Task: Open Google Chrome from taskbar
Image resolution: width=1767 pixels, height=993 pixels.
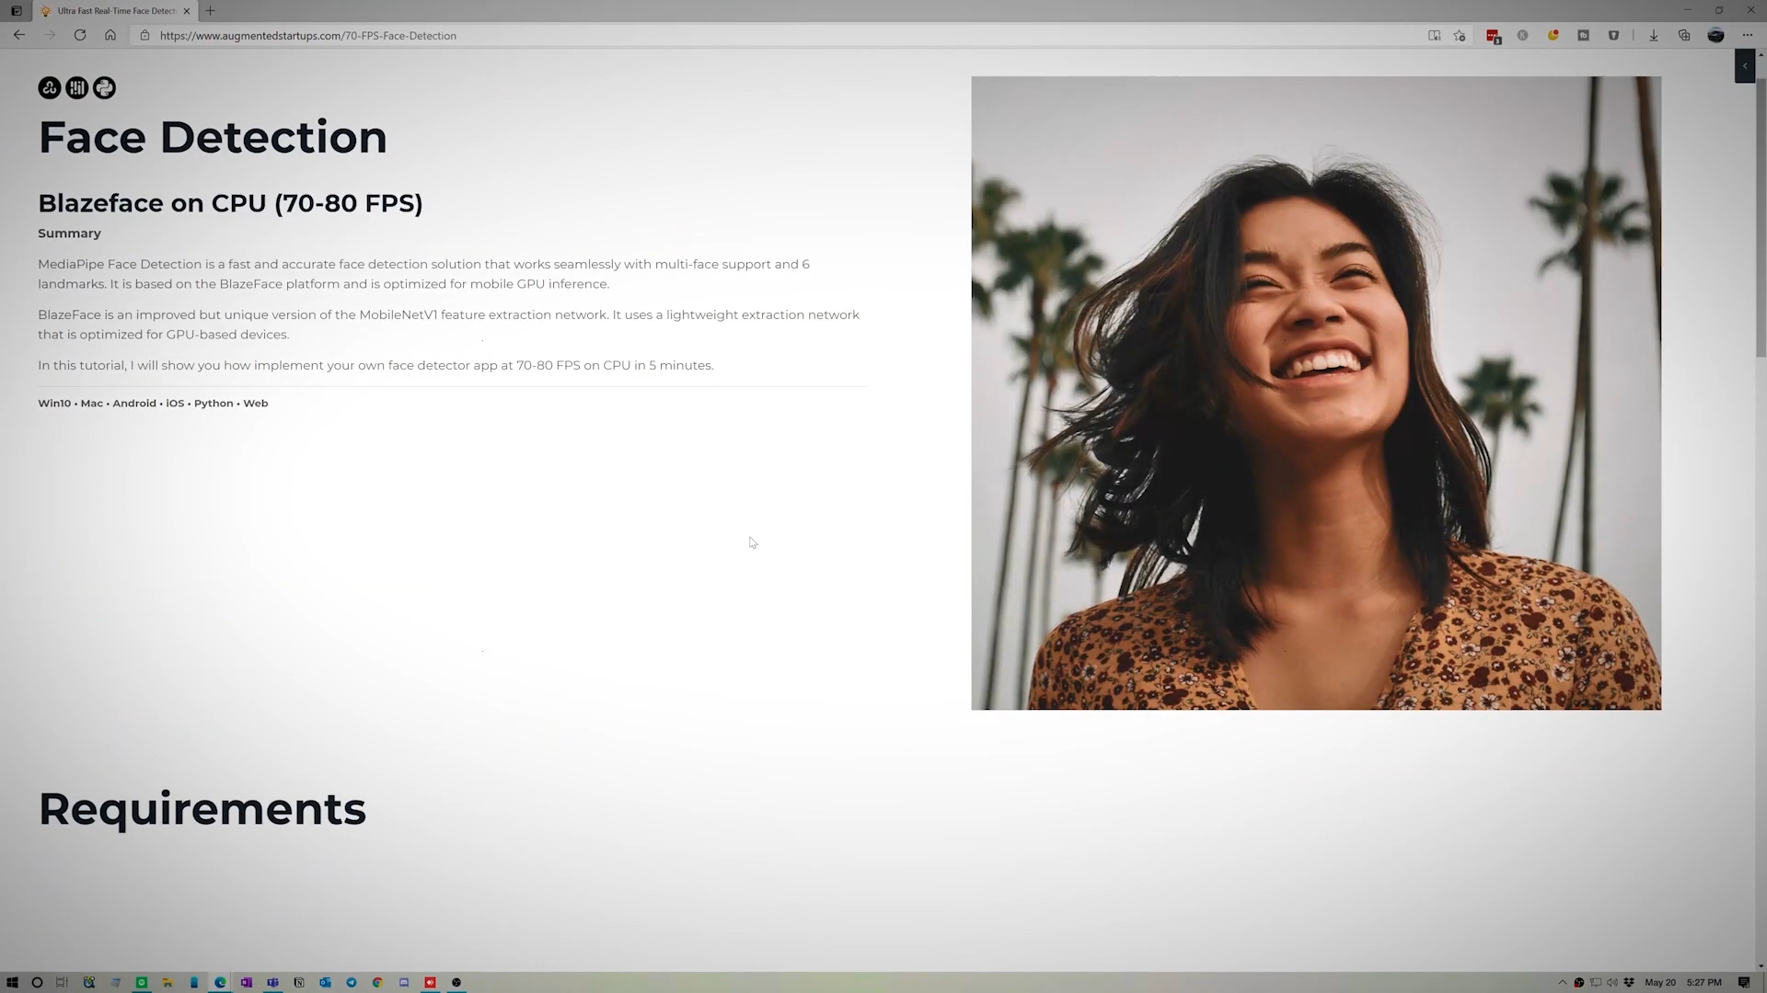Action: pos(377,982)
